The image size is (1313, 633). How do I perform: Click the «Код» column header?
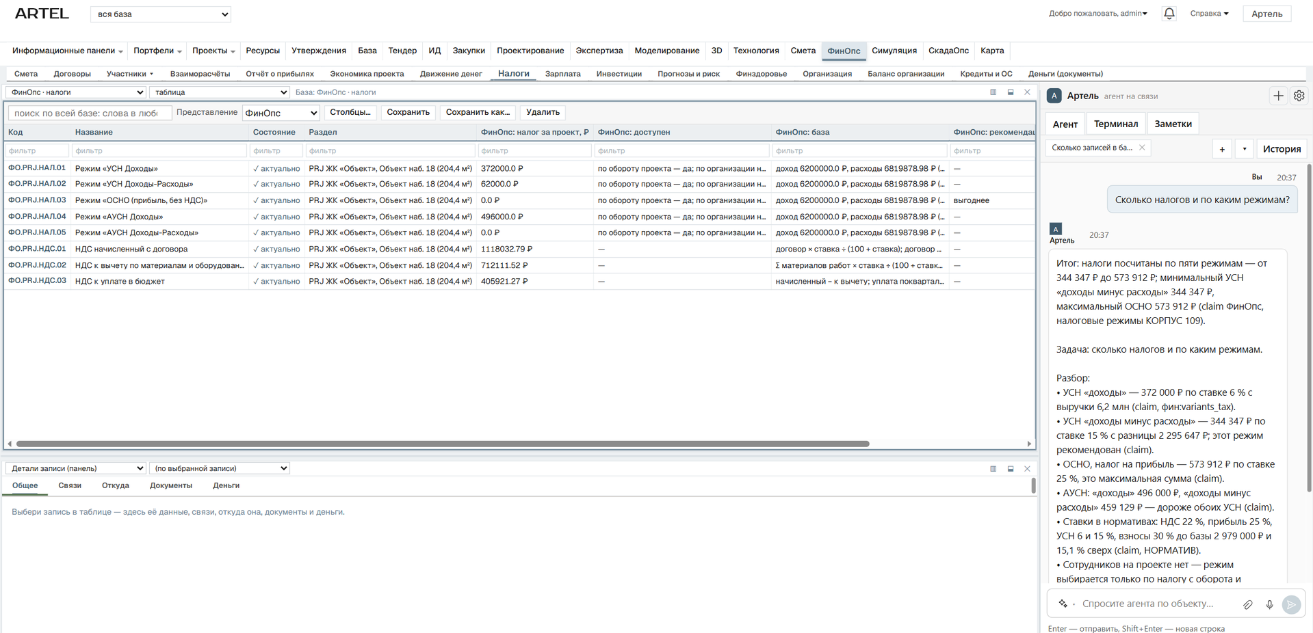tap(37, 132)
